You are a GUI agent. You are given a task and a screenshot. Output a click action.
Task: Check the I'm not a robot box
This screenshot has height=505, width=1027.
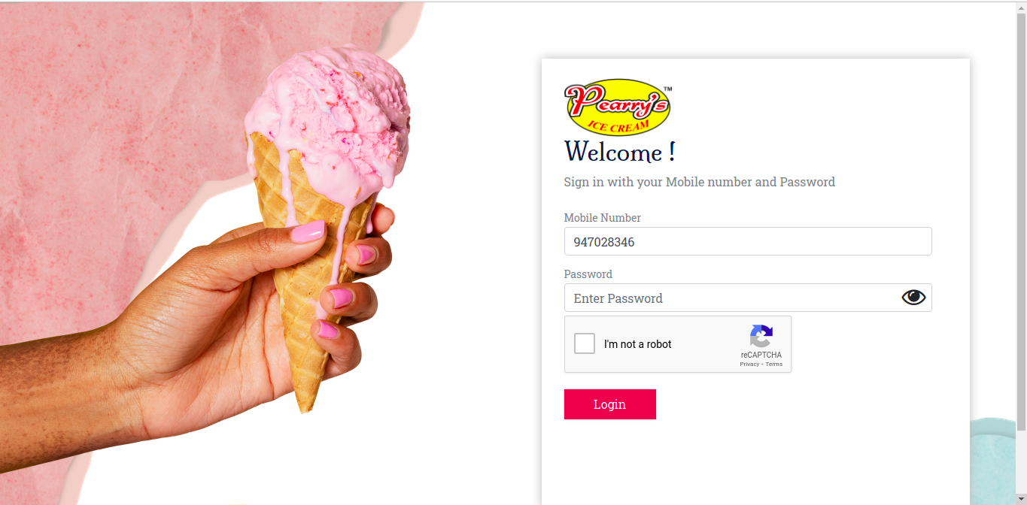point(585,344)
